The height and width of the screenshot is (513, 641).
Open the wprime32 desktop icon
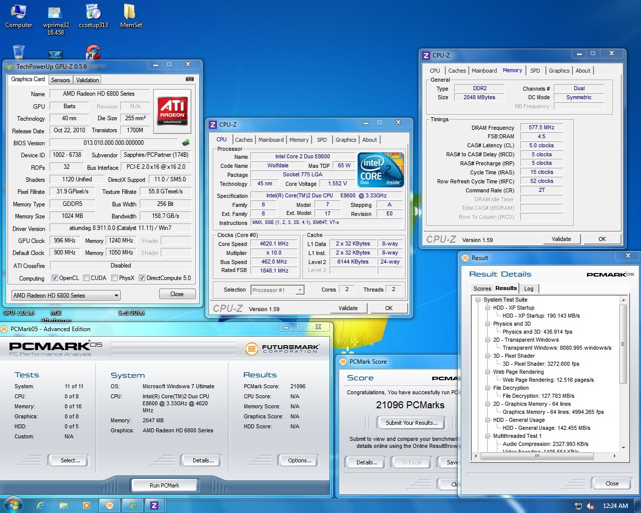[x=56, y=19]
